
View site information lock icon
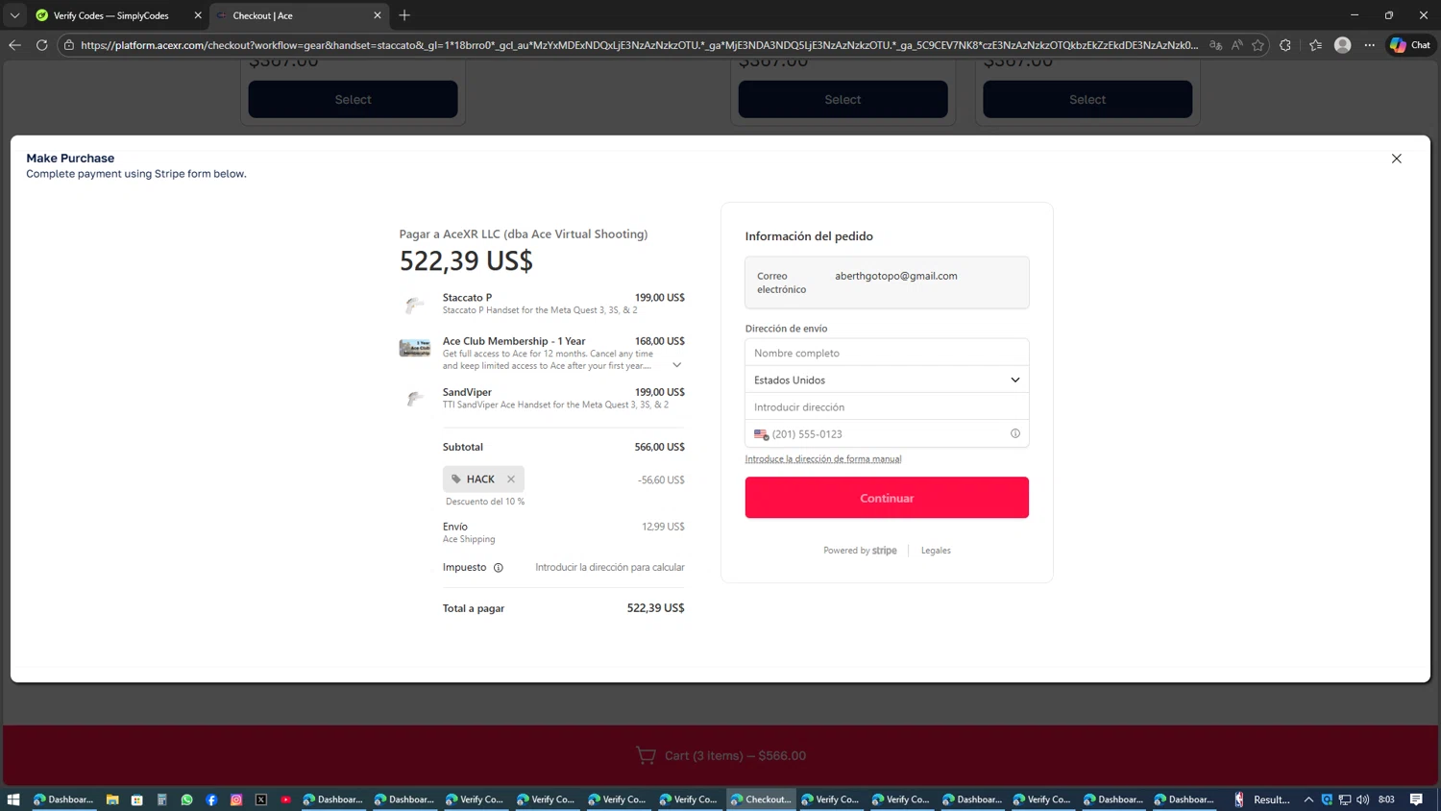(x=69, y=45)
